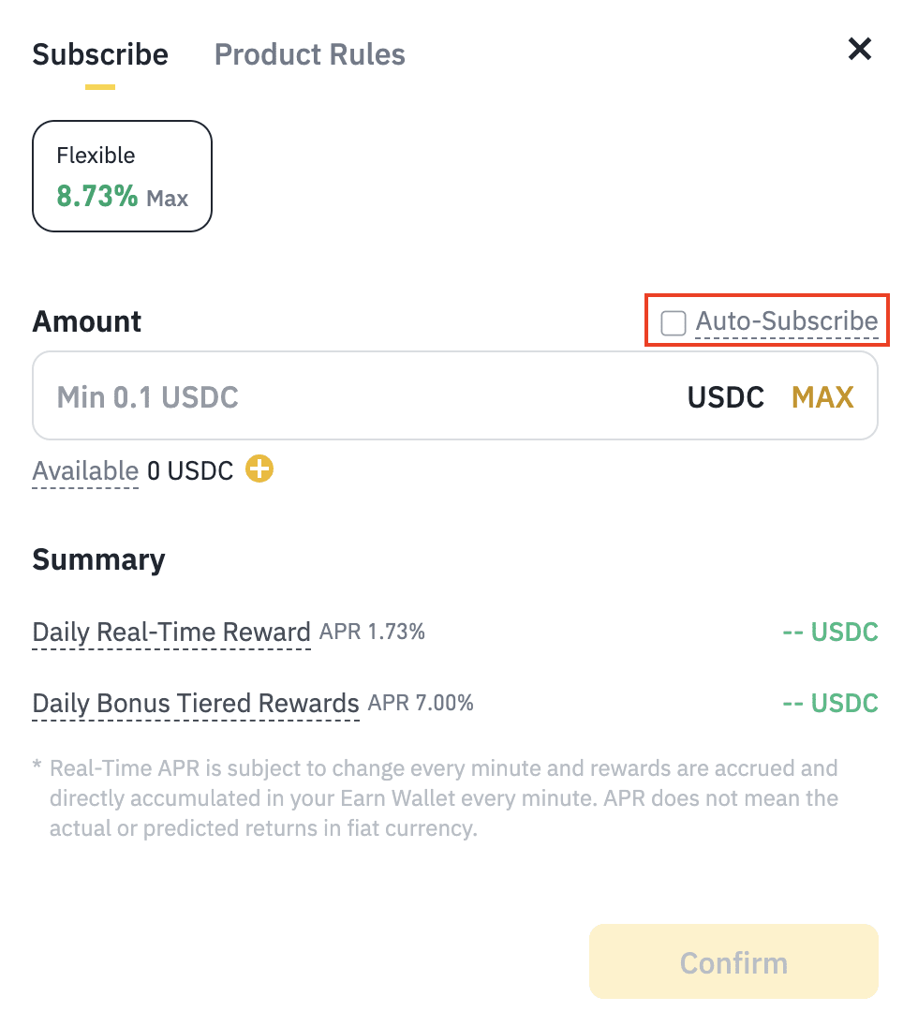Image resolution: width=918 pixels, height=1012 pixels.
Task: Close the subscription dialog with the X
Action: tap(859, 49)
